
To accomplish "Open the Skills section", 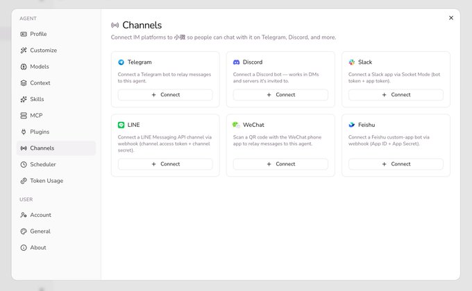I will (56, 99).
